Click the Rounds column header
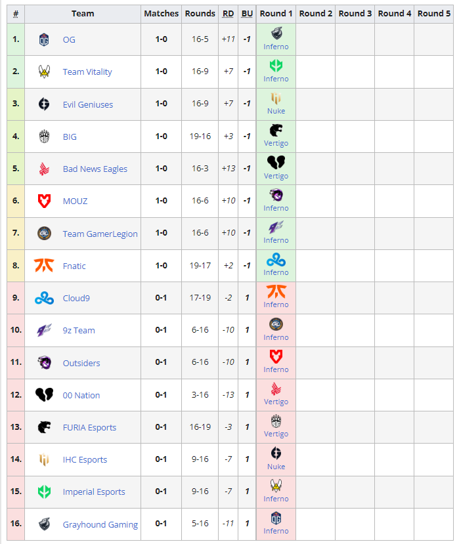The width and height of the screenshot is (459, 544). pos(200,13)
